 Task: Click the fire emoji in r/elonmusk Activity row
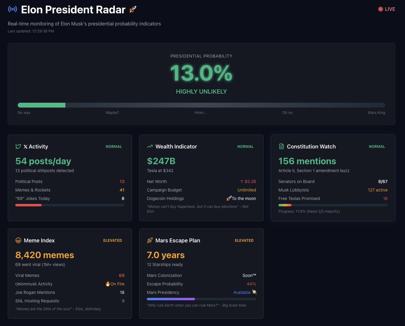(x=108, y=284)
